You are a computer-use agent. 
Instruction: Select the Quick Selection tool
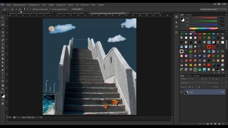[2, 28]
